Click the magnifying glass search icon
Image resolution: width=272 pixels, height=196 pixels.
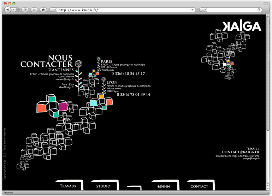pos(259,10)
